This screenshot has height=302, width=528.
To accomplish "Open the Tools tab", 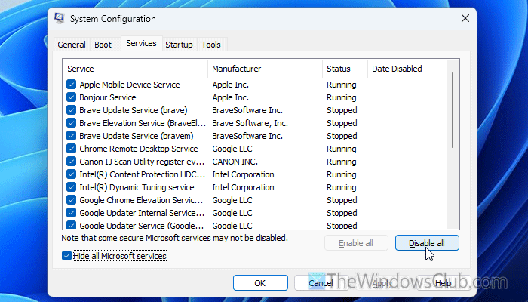I will [211, 45].
